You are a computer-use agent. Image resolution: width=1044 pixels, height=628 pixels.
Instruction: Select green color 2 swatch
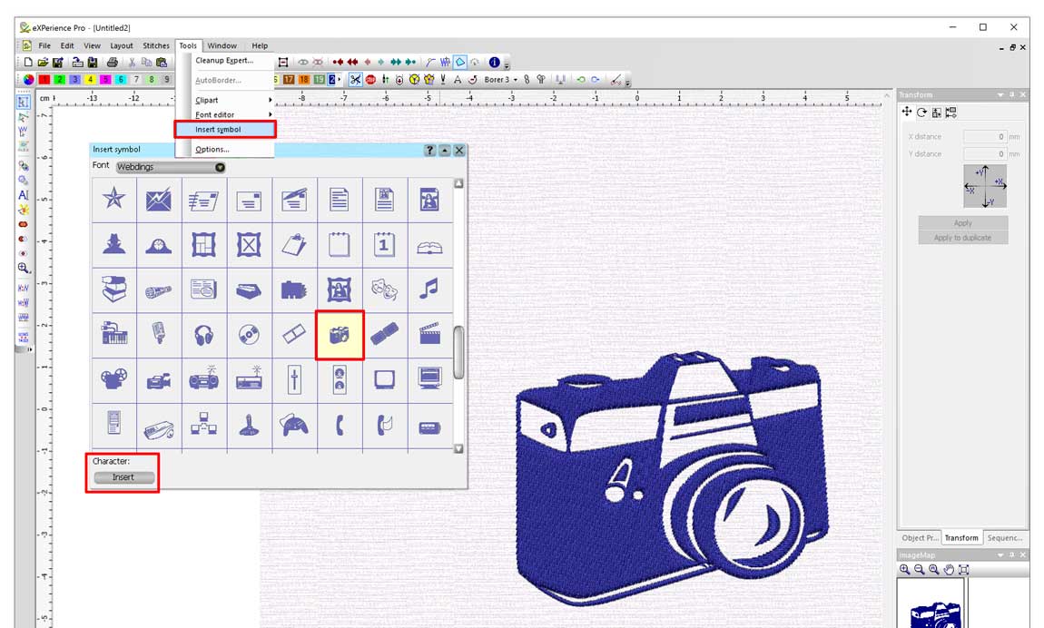click(x=59, y=79)
